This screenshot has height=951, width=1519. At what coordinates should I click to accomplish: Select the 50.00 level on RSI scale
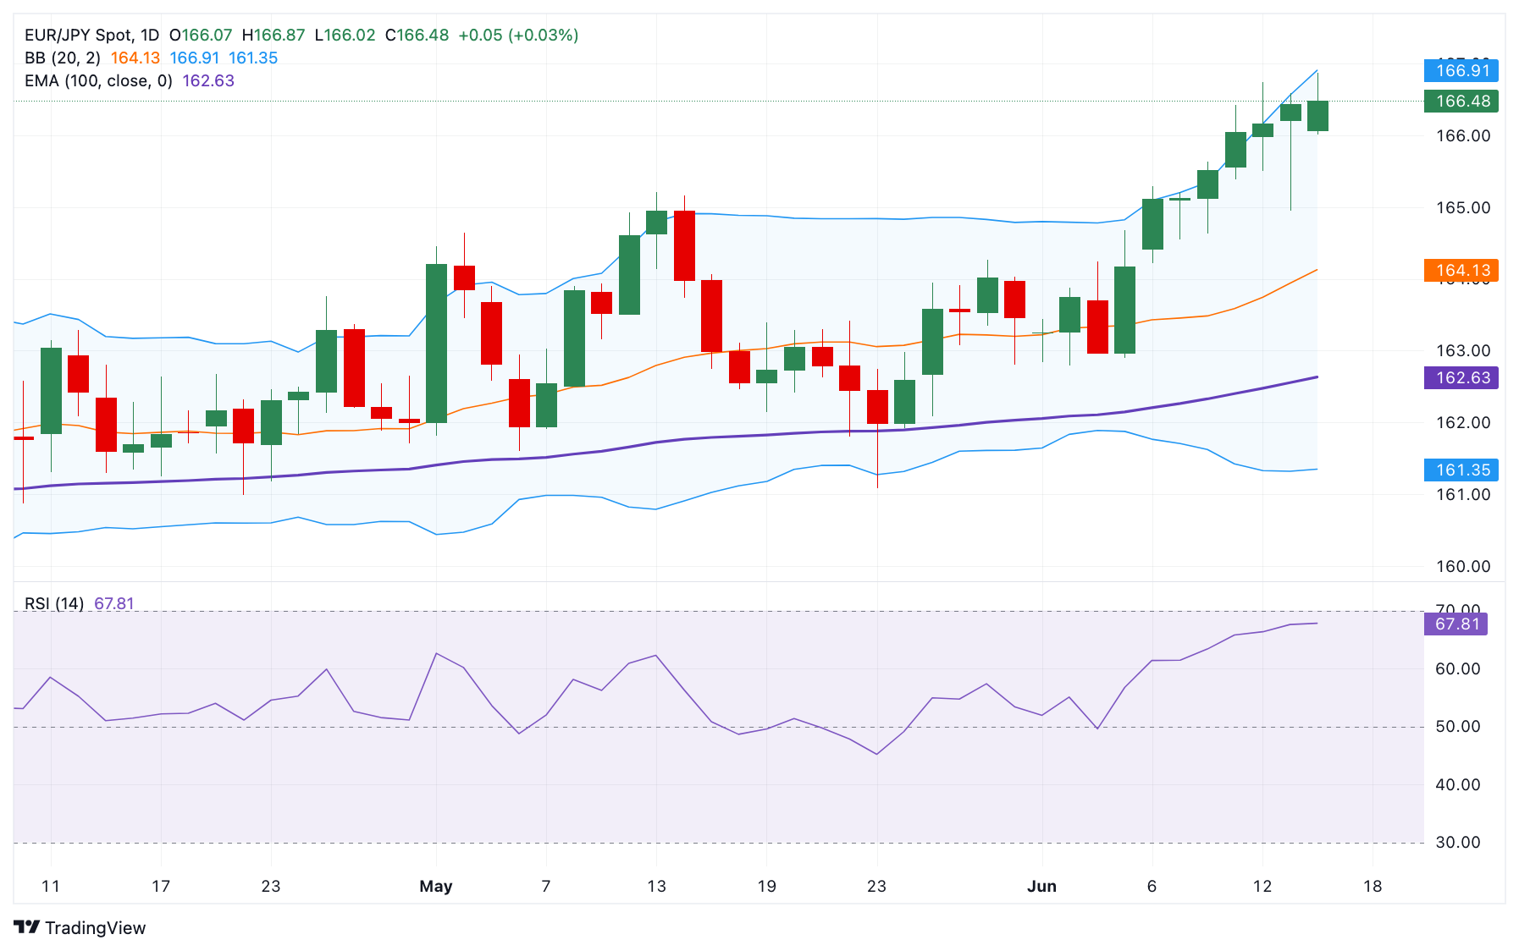point(1458,726)
